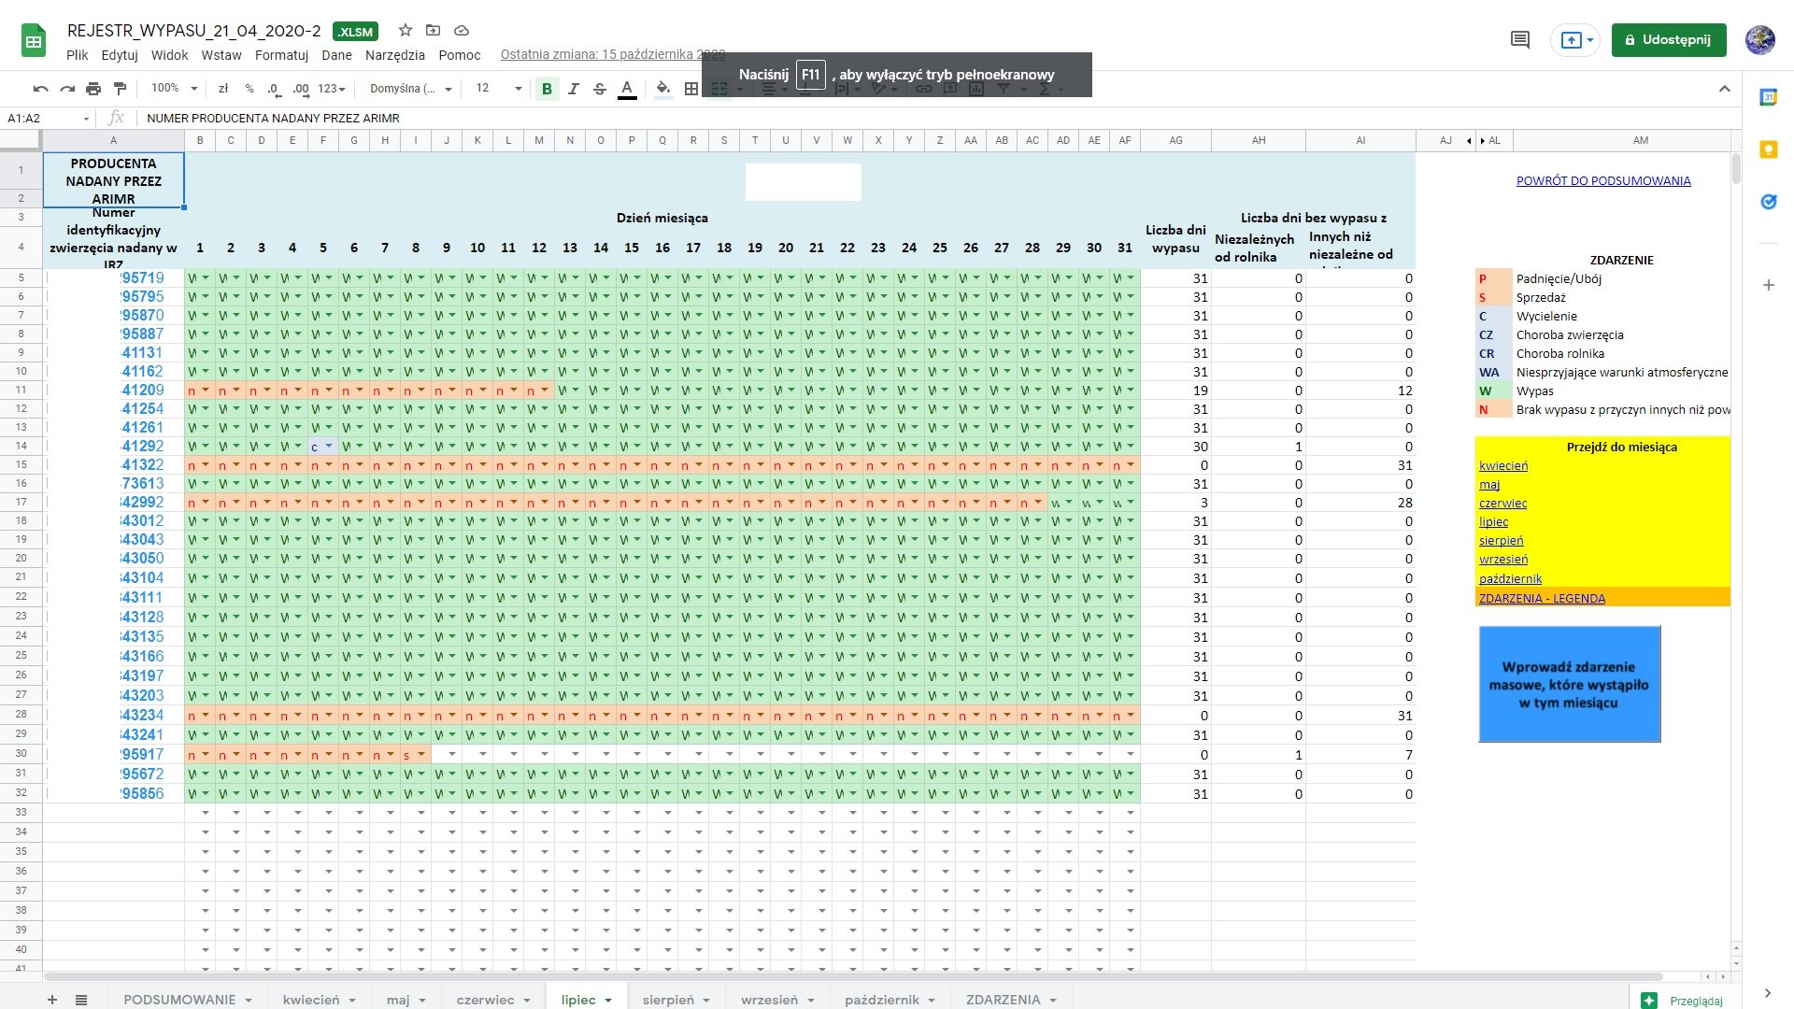The height and width of the screenshot is (1009, 1794).
Task: Click the undo arrow icon
Action: click(40, 89)
